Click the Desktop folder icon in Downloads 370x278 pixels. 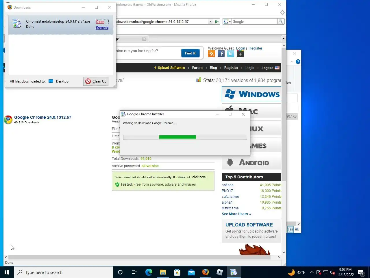coord(51,81)
